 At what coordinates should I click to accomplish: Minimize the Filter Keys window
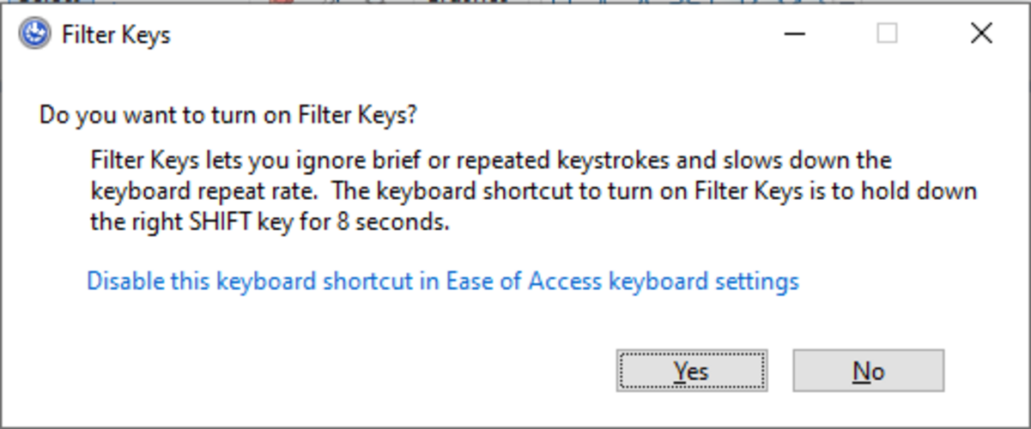click(x=794, y=34)
